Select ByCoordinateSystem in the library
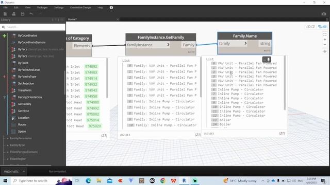Viewport: 330px width, 185px height. click(x=31, y=42)
